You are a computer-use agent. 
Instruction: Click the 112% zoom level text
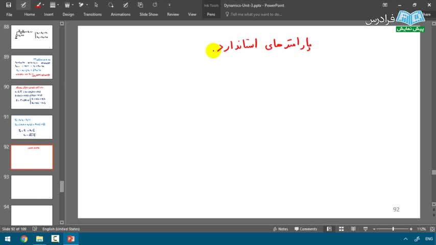pyautogui.click(x=421, y=229)
